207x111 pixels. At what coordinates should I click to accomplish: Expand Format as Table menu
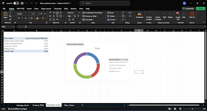coord(90,16)
